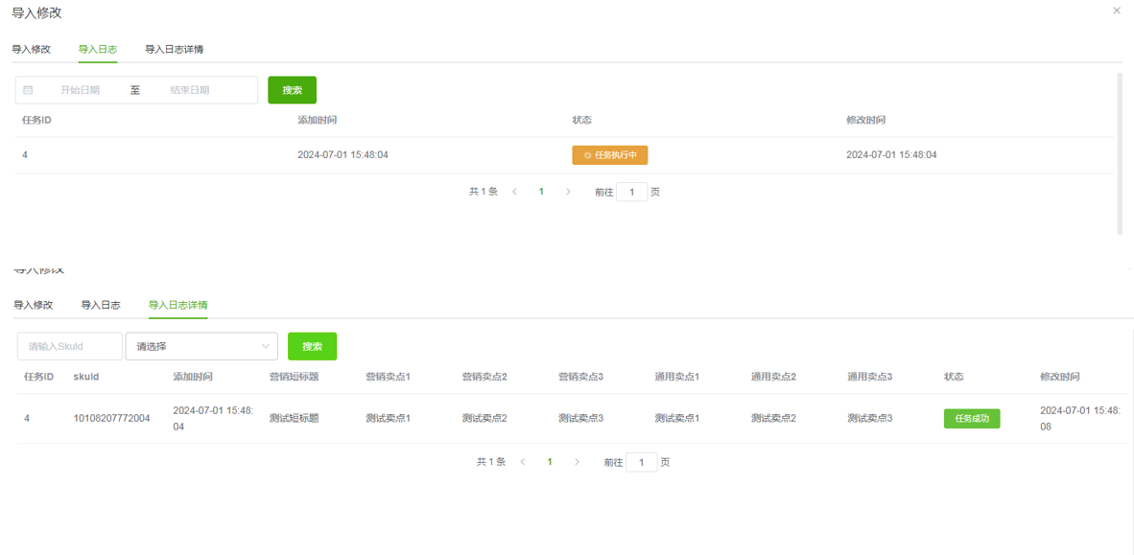Click the 开始日期 start date field

[80, 90]
